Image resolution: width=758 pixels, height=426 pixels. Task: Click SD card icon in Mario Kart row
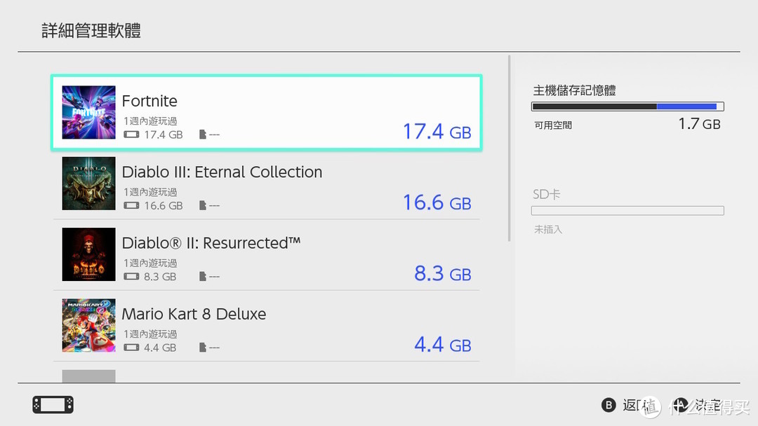pos(203,347)
